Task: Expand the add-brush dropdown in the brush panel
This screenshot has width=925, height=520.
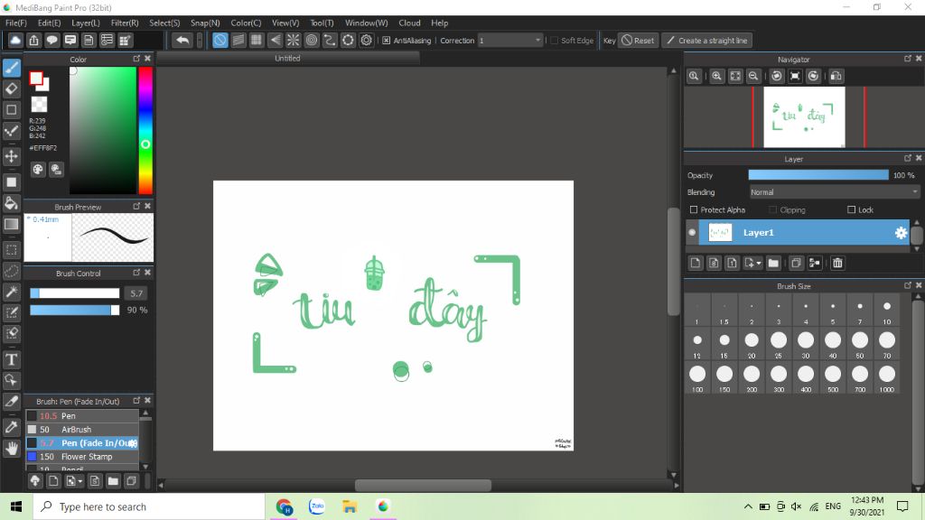Action: coord(80,482)
